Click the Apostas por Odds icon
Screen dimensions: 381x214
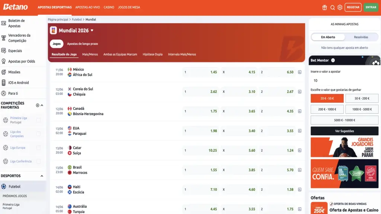[4, 61]
